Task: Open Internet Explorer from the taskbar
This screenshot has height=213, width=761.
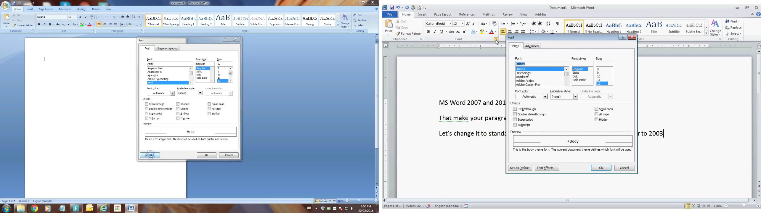Action: (x=104, y=209)
